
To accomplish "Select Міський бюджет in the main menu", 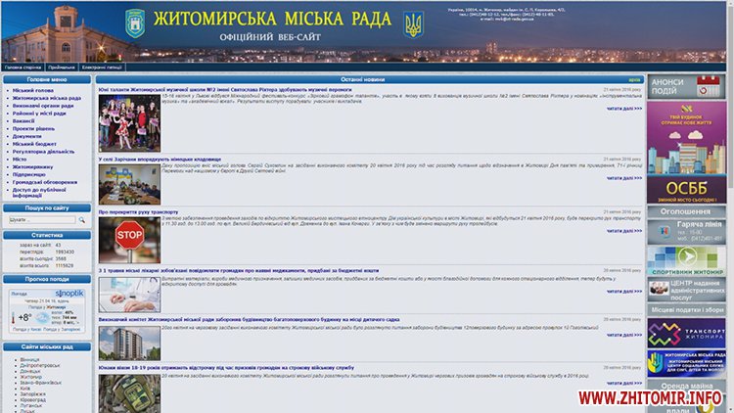I will pos(35,144).
